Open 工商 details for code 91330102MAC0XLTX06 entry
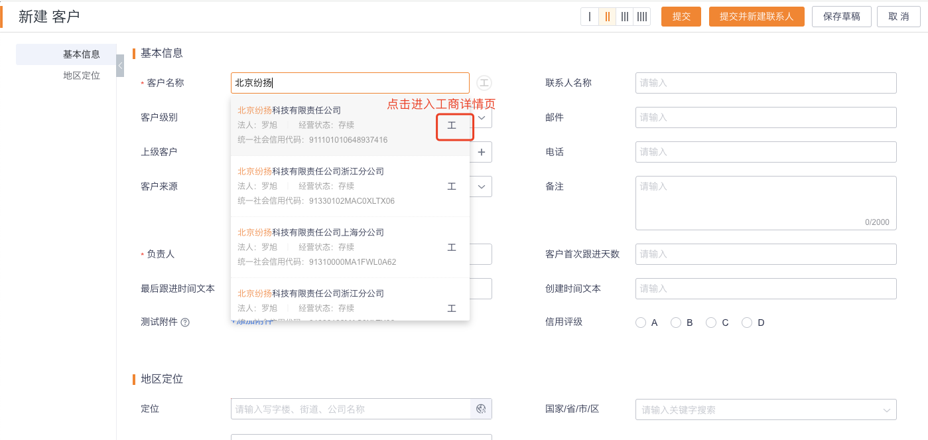The height and width of the screenshot is (440, 928). (452, 186)
